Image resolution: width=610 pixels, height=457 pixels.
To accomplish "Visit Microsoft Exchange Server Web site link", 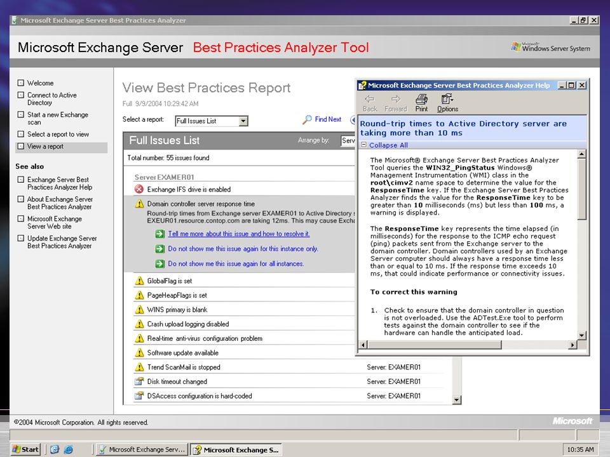I will [55, 223].
